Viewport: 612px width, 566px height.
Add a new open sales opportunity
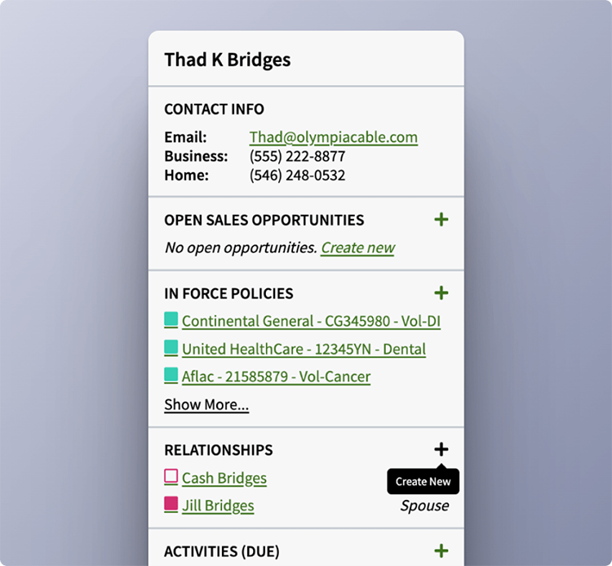[441, 220]
